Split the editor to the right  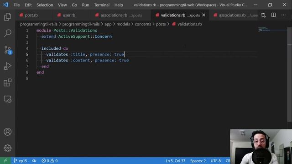[x=273, y=15]
